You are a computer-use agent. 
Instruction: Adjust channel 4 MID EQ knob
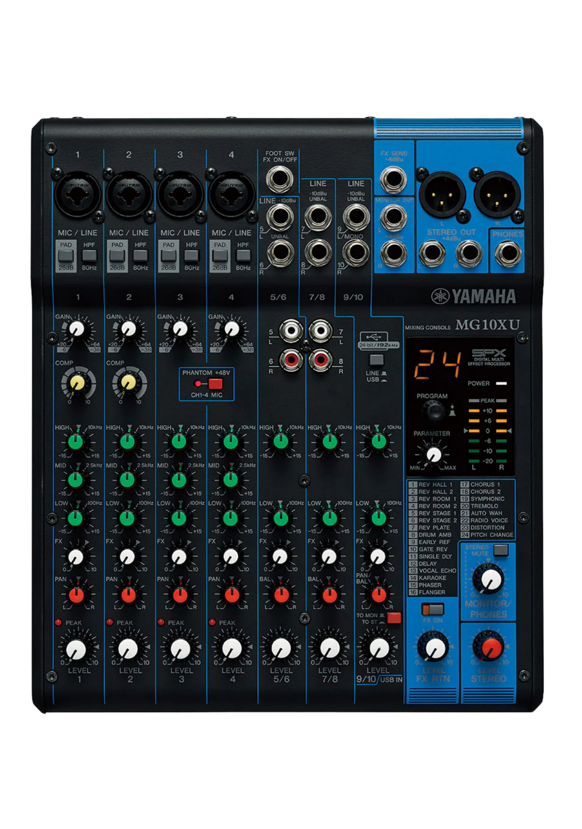[230, 479]
